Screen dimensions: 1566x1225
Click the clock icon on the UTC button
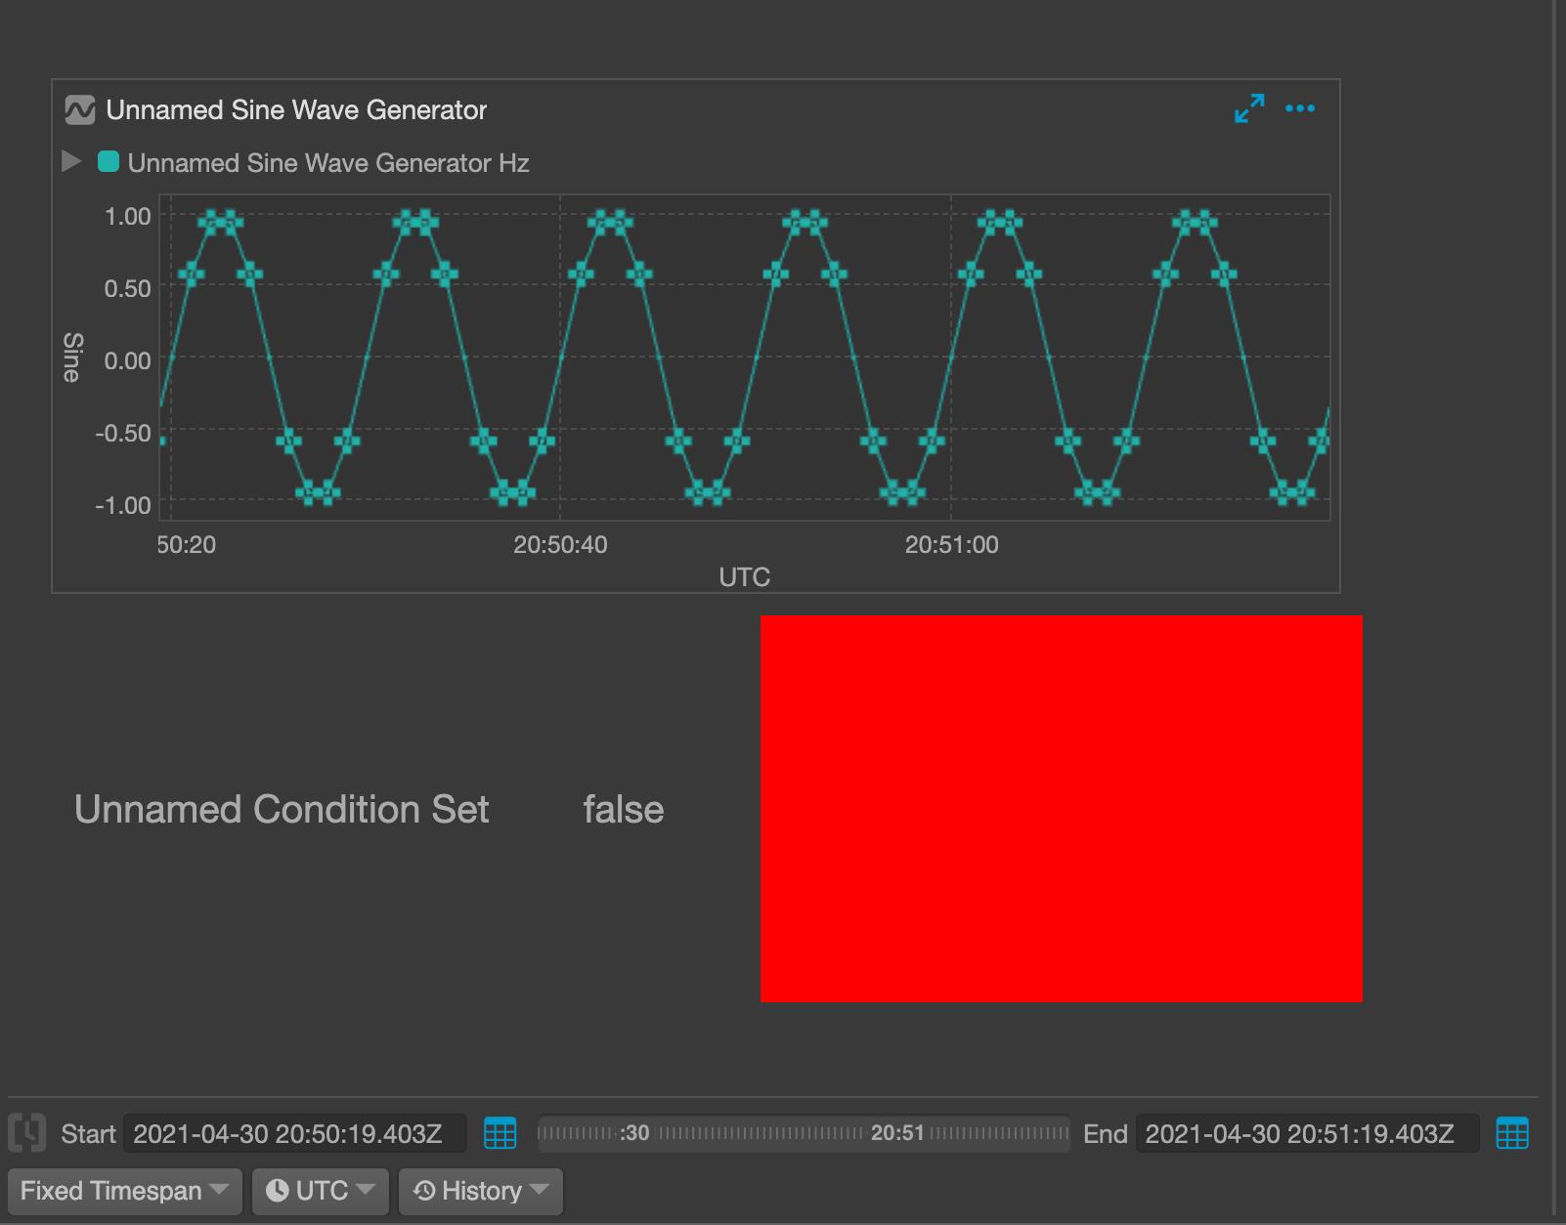(281, 1191)
